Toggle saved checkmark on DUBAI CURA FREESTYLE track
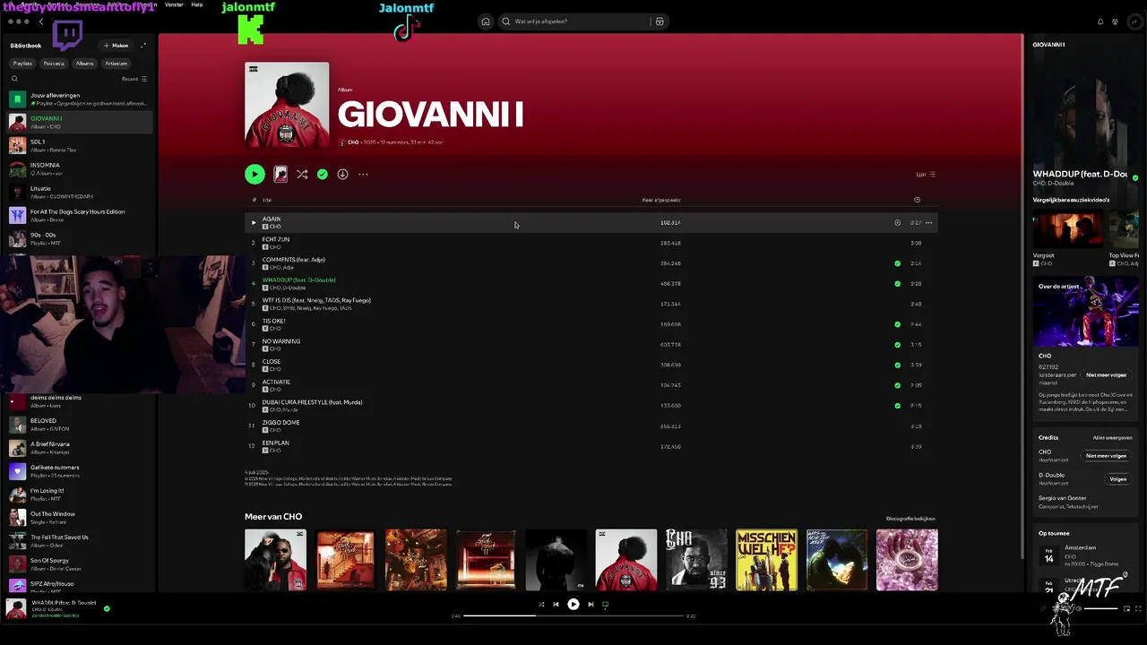 (897, 406)
